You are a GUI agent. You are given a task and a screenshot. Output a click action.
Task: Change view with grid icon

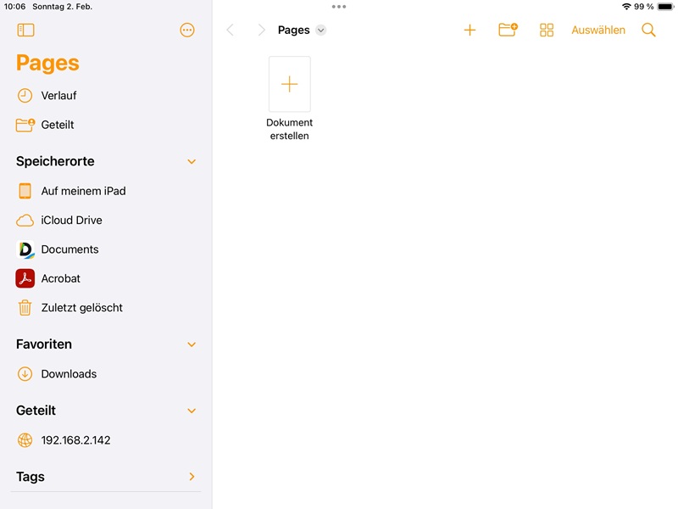[x=547, y=30]
